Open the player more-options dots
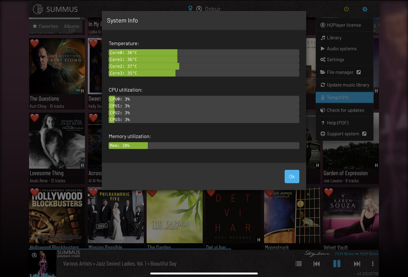This screenshot has width=408, height=277. [373, 264]
